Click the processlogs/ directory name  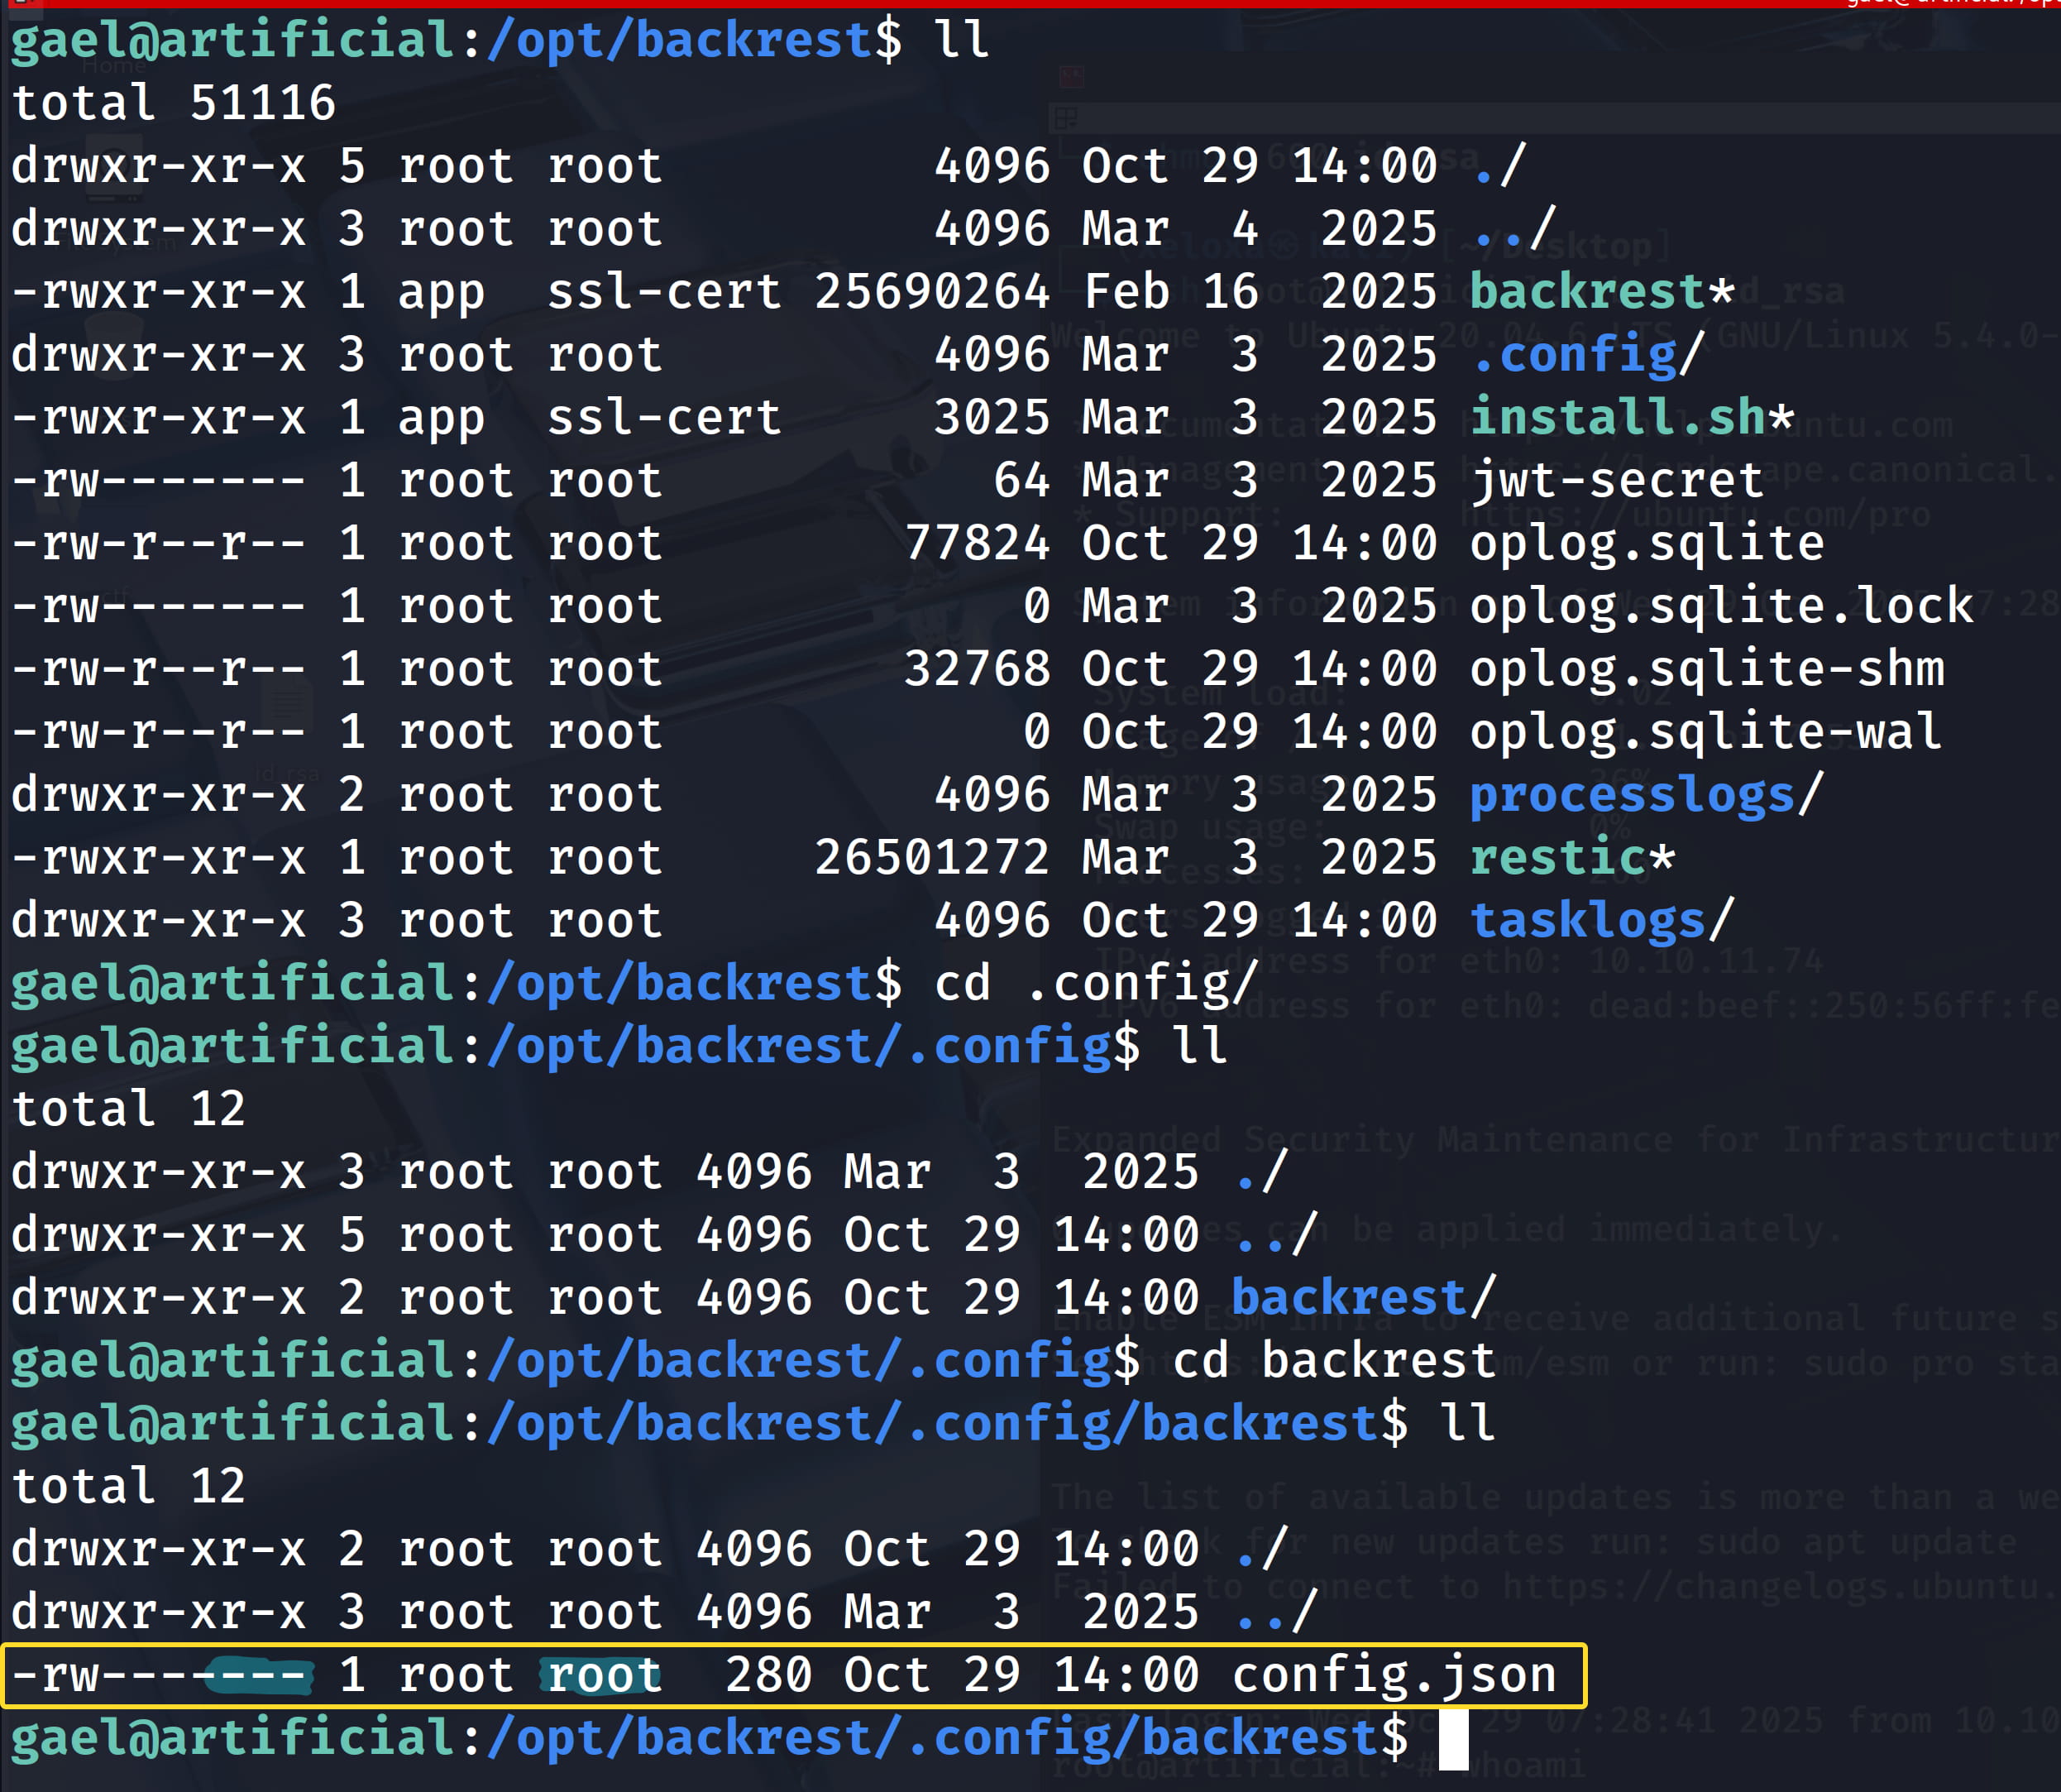[x=1645, y=795]
